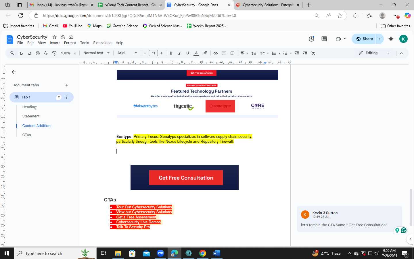Open the text color picker
414x259 pixels.
(x=196, y=53)
